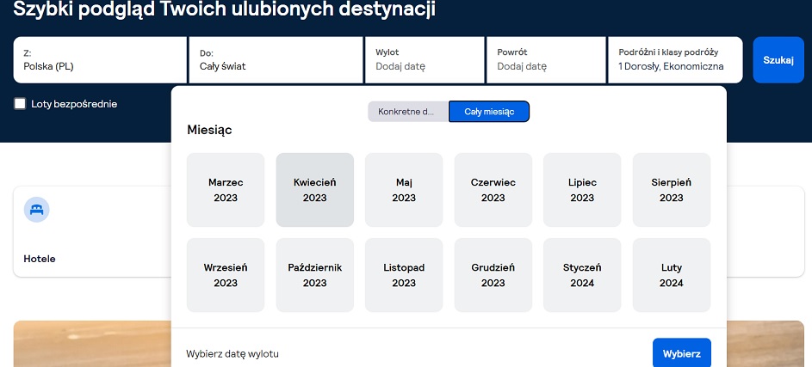Click the Szukaj search button

click(x=778, y=60)
